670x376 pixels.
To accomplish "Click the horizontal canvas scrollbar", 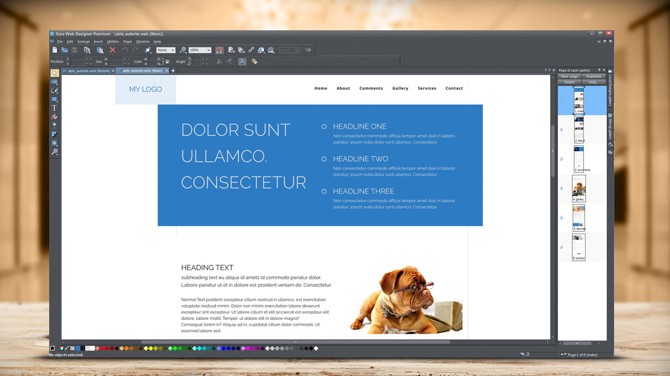I will coord(295,342).
